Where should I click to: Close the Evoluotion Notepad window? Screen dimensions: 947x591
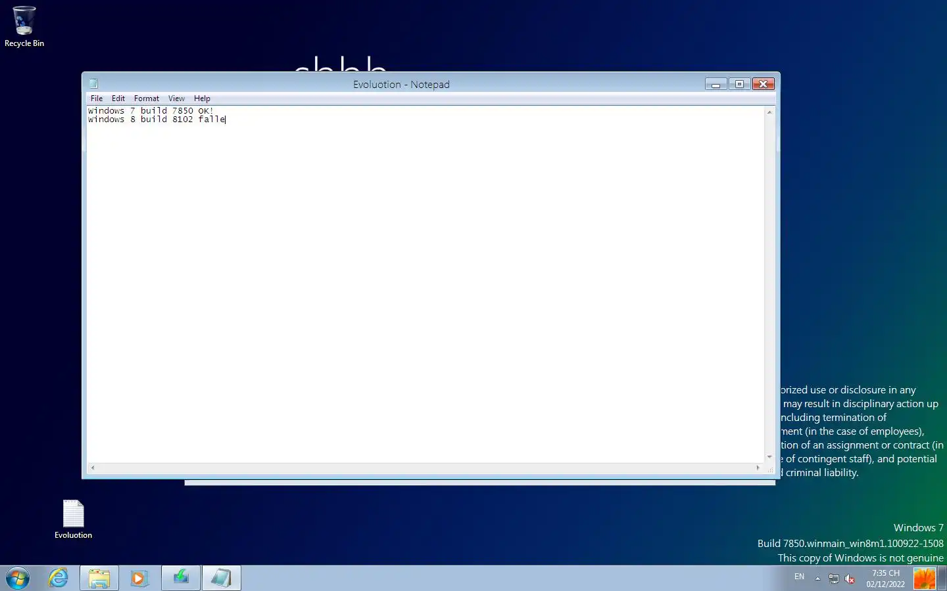pos(763,84)
